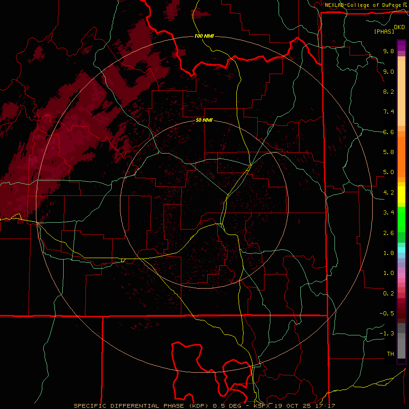Image resolution: width=409 pixels, height=409 pixels.
Task: Click the TH threshold legend label
Action: 390,354
